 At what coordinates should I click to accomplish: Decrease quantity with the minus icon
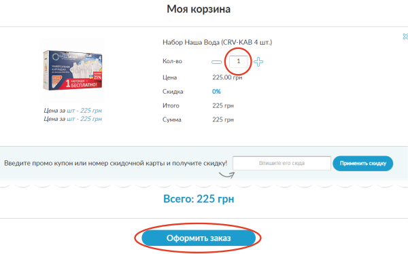pyautogui.click(x=216, y=62)
